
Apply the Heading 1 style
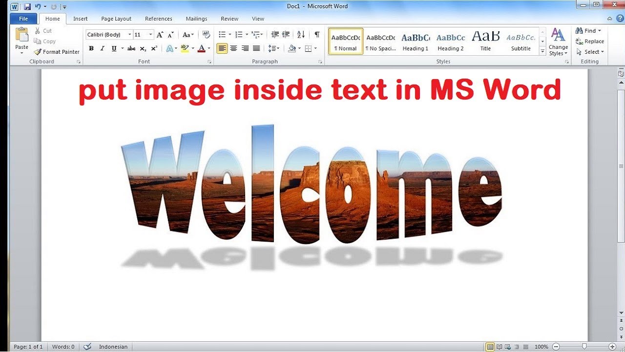click(x=416, y=42)
